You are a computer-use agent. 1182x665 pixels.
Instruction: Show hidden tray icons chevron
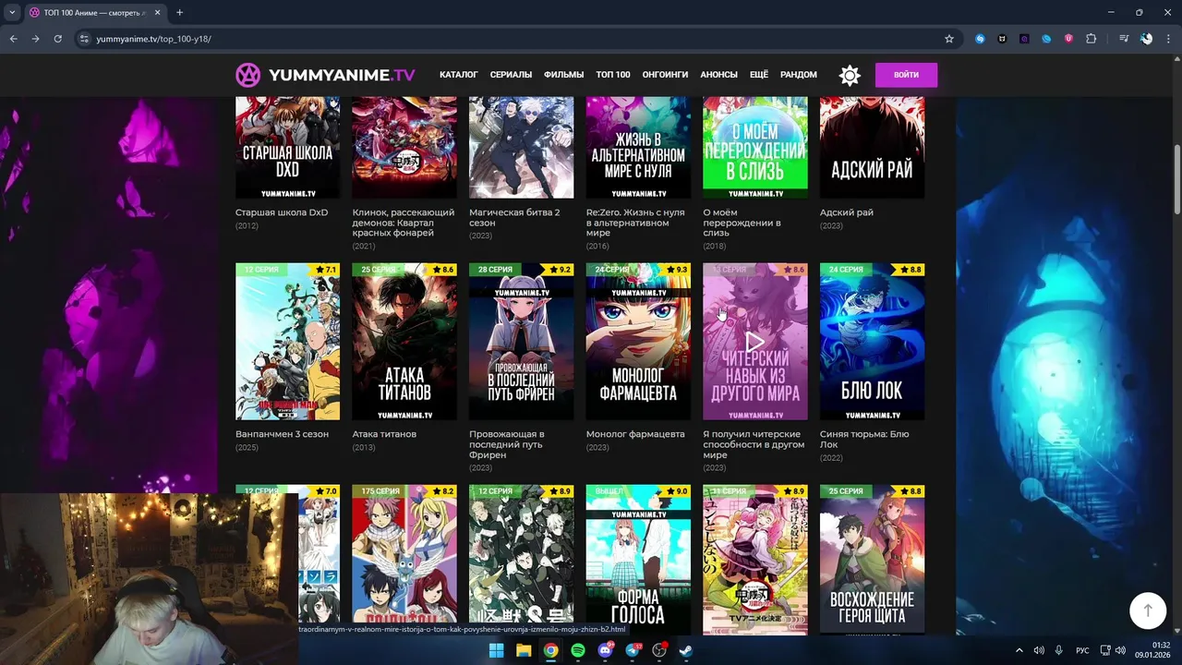coord(1019,650)
